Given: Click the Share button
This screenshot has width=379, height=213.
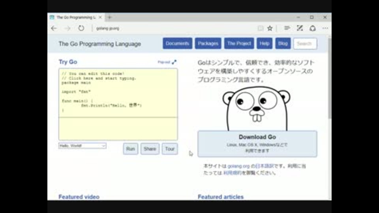Looking at the screenshot, I should pyautogui.click(x=150, y=149).
